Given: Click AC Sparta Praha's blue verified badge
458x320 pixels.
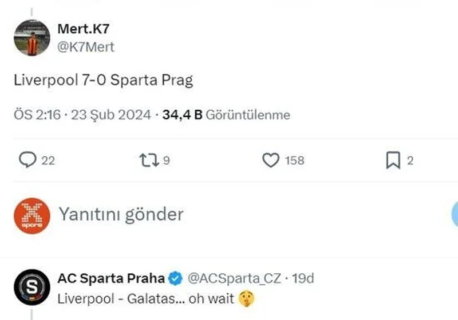Looking at the screenshot, I should (x=176, y=279).
